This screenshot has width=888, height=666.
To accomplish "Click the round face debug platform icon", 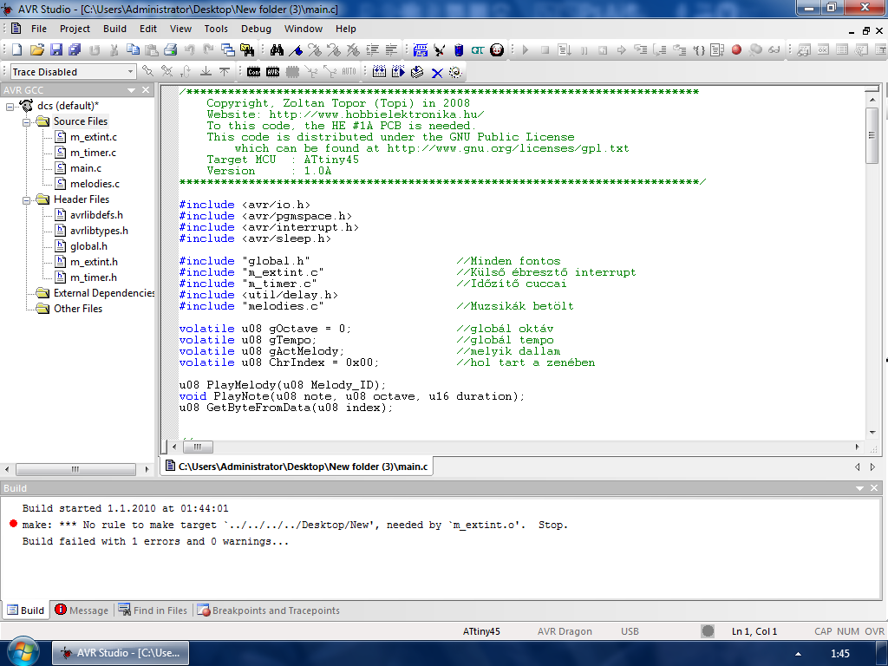I will [x=497, y=49].
